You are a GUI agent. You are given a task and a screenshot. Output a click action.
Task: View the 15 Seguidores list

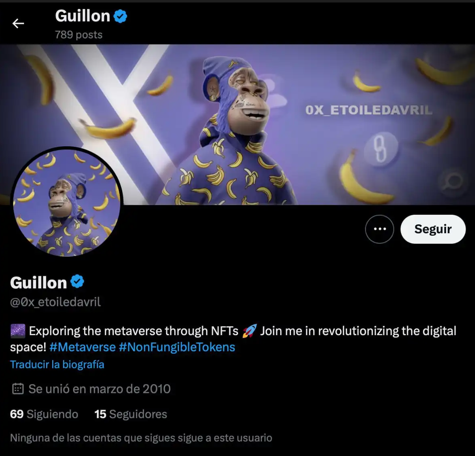[131, 414]
